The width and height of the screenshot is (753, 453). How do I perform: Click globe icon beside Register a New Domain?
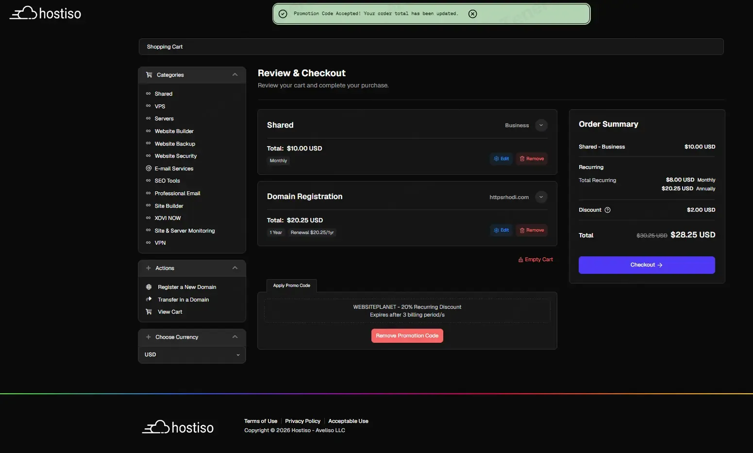tap(149, 287)
